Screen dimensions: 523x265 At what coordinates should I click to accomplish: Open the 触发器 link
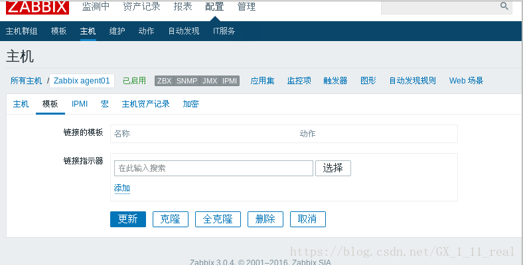pos(336,81)
